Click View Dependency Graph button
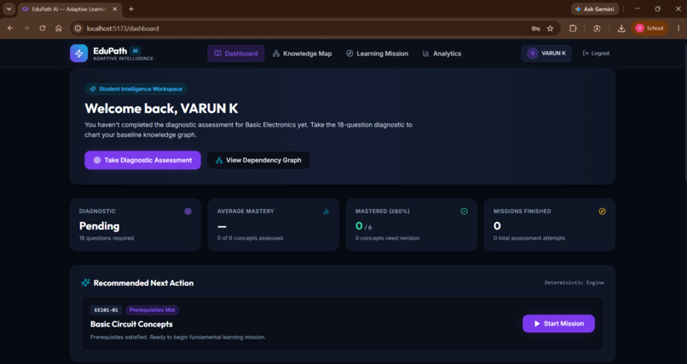This screenshot has height=364, width=687. point(258,160)
